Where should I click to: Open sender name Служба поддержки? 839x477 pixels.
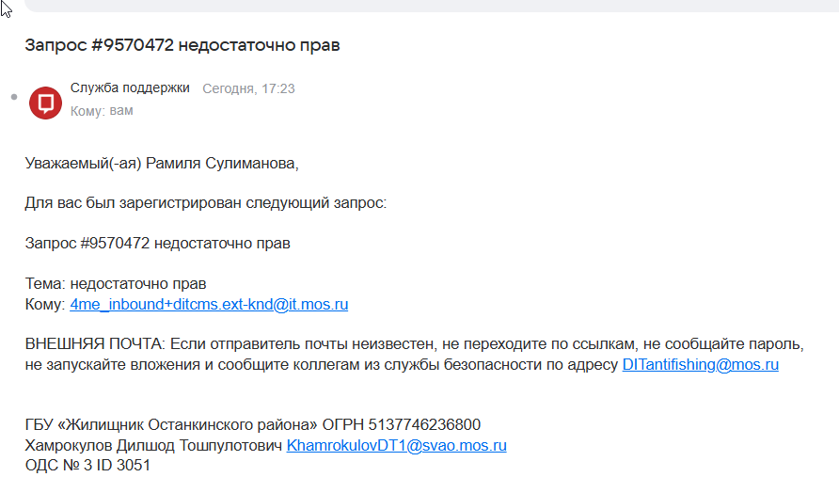click(130, 87)
